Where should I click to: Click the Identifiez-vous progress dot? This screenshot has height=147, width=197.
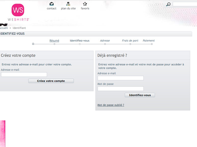80,44
